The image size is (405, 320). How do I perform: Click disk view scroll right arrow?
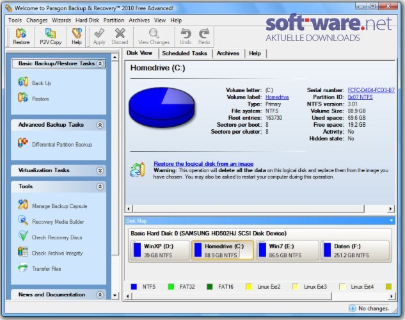(x=390, y=209)
